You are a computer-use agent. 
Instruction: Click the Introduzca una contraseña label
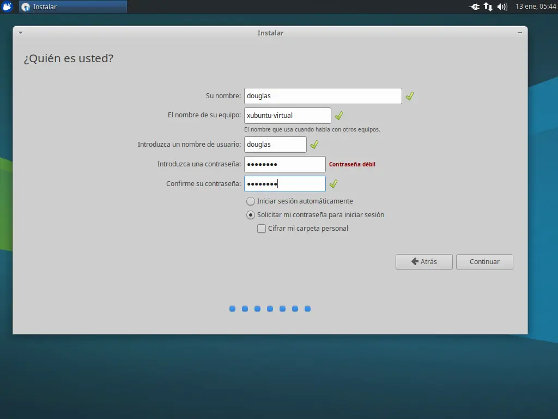click(199, 164)
